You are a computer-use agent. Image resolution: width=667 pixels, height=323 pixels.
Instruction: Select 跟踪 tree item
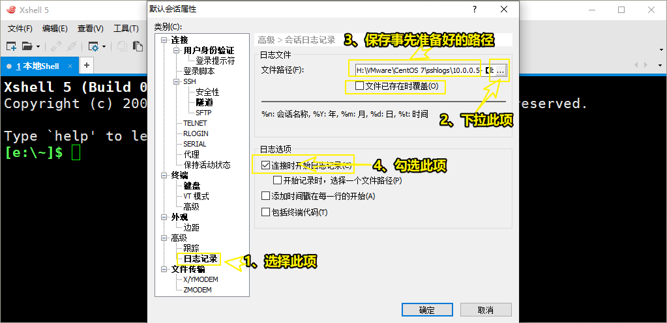pyautogui.click(x=191, y=248)
